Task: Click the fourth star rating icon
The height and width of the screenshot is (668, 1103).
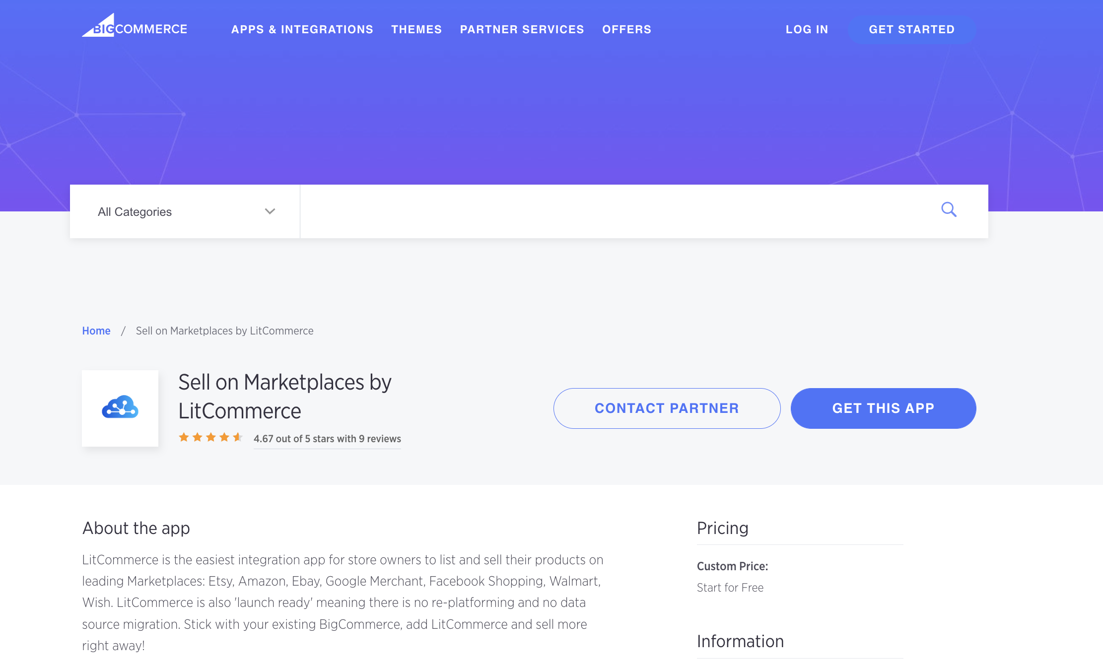Action: tap(223, 437)
